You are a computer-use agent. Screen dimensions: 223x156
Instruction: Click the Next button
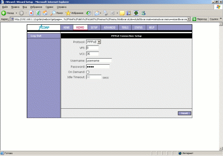pos(184,113)
